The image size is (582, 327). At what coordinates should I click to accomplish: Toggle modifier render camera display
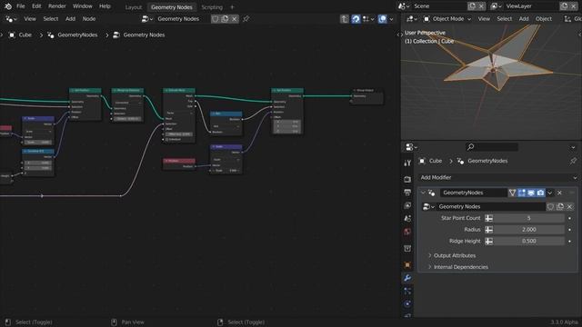[x=540, y=193]
